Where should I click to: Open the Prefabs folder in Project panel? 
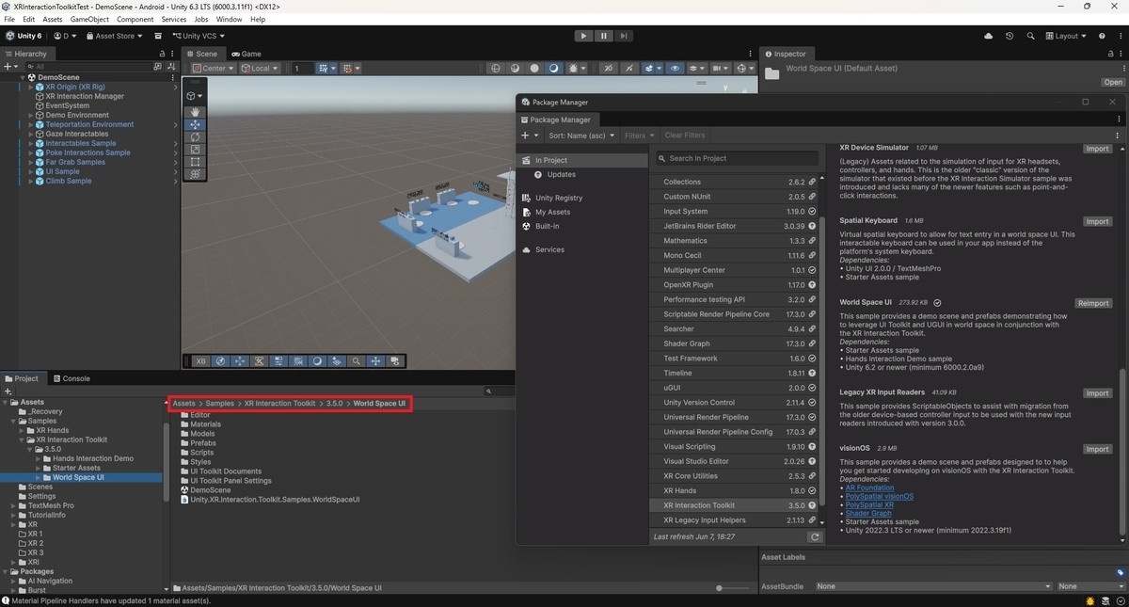click(x=202, y=443)
